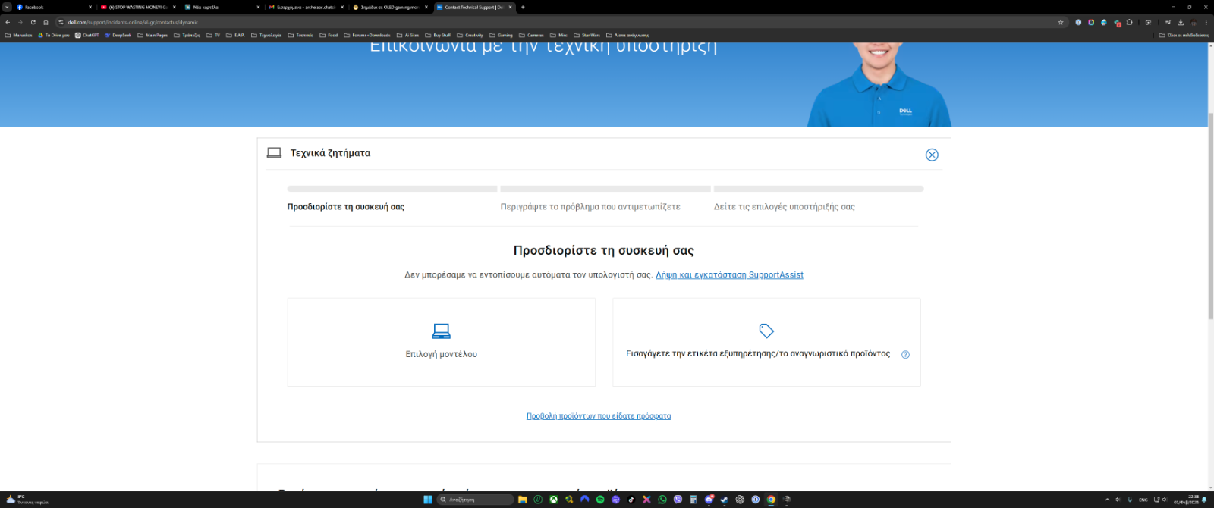
Task: Click the third progress bar segment
Action: pos(819,189)
